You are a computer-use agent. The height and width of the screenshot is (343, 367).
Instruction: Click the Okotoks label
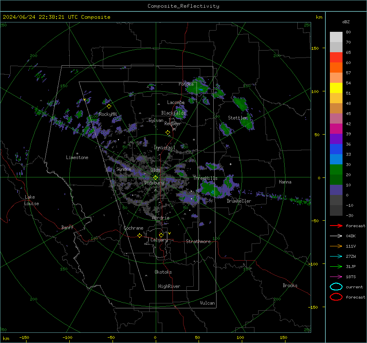pos(163,272)
